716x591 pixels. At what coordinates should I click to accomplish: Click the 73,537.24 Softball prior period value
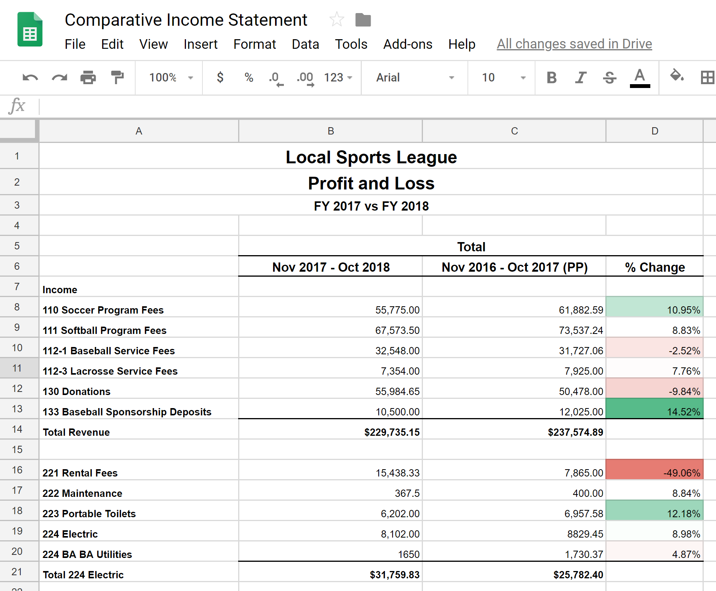[514, 327]
